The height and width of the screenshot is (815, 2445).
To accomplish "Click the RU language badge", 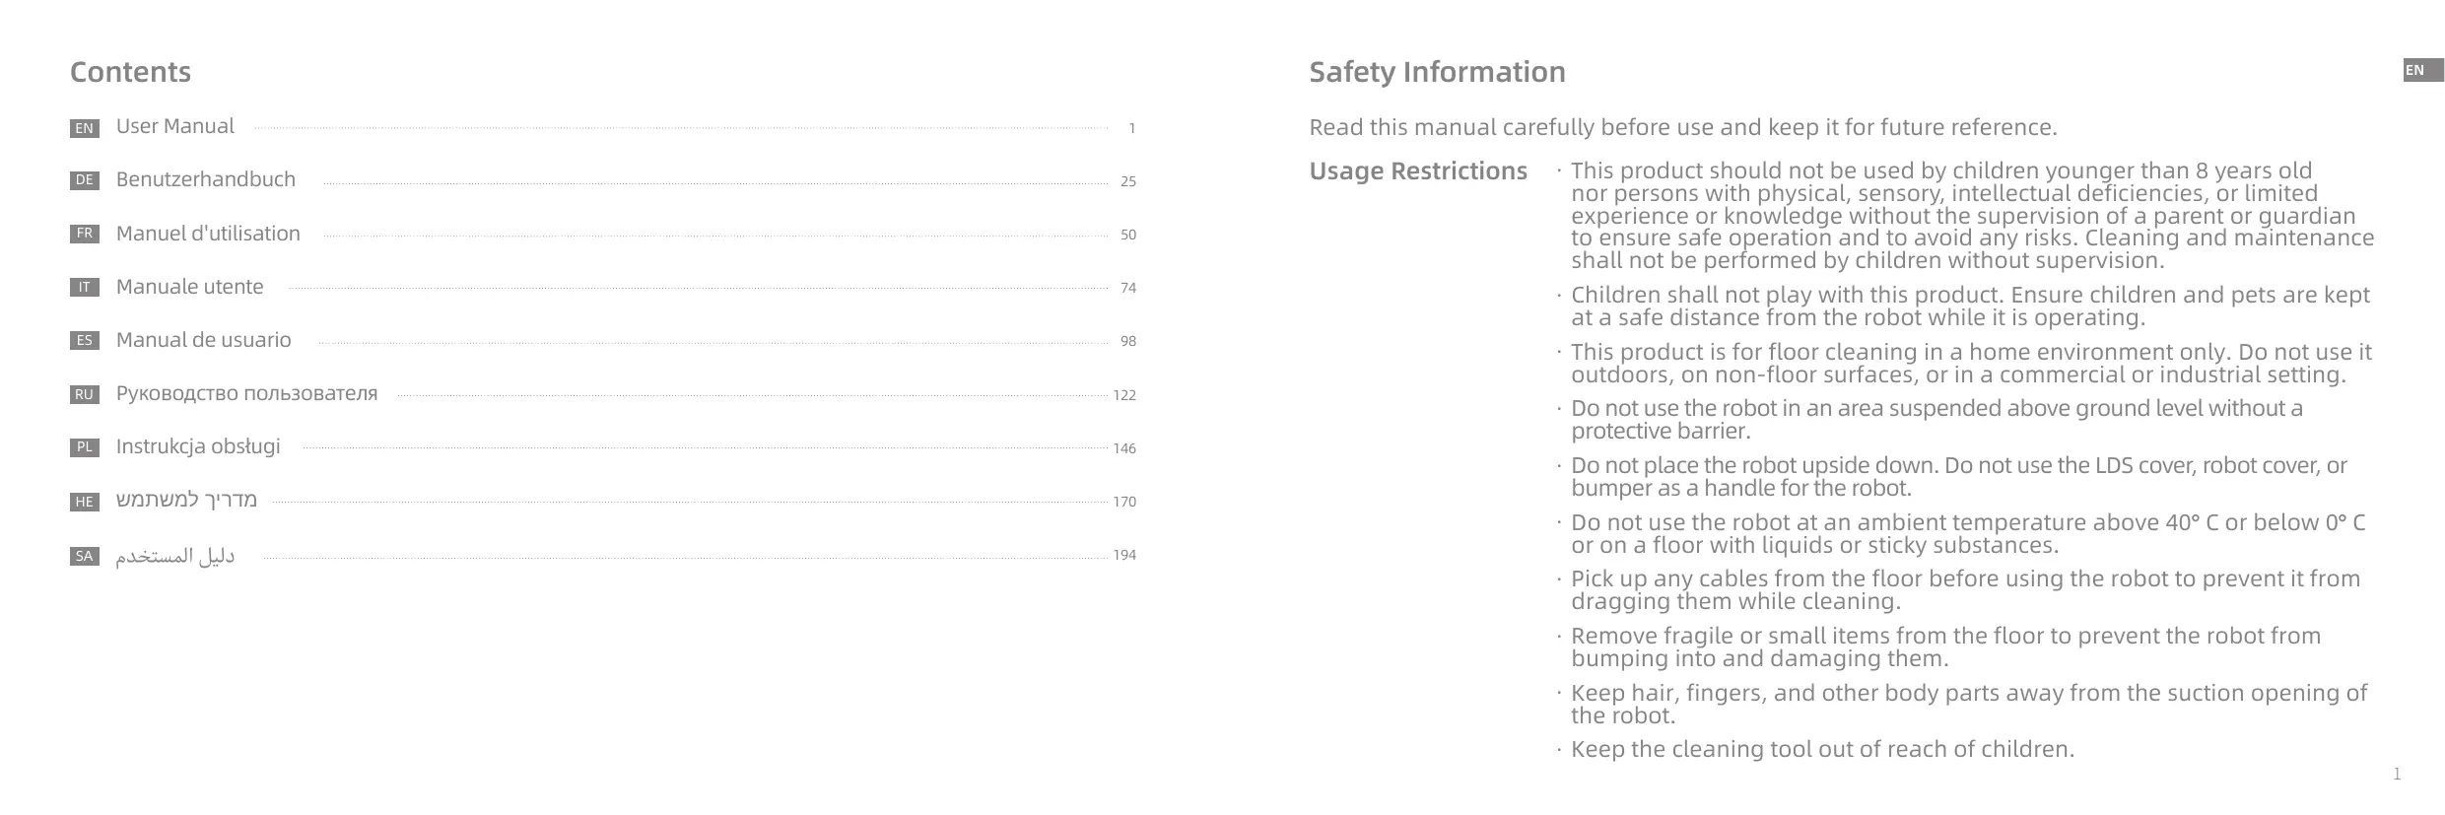I will click(85, 394).
